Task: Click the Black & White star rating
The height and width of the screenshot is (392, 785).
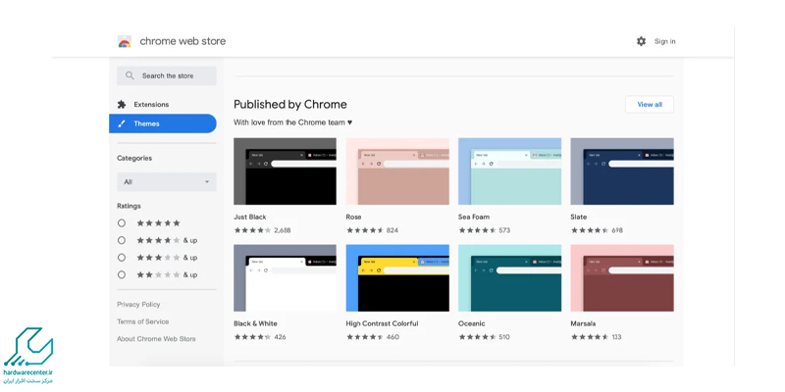Action: point(252,337)
